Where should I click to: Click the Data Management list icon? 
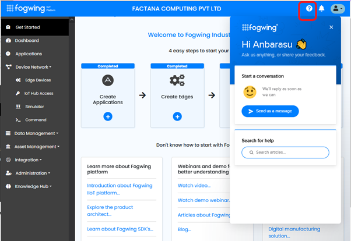(x=8, y=133)
